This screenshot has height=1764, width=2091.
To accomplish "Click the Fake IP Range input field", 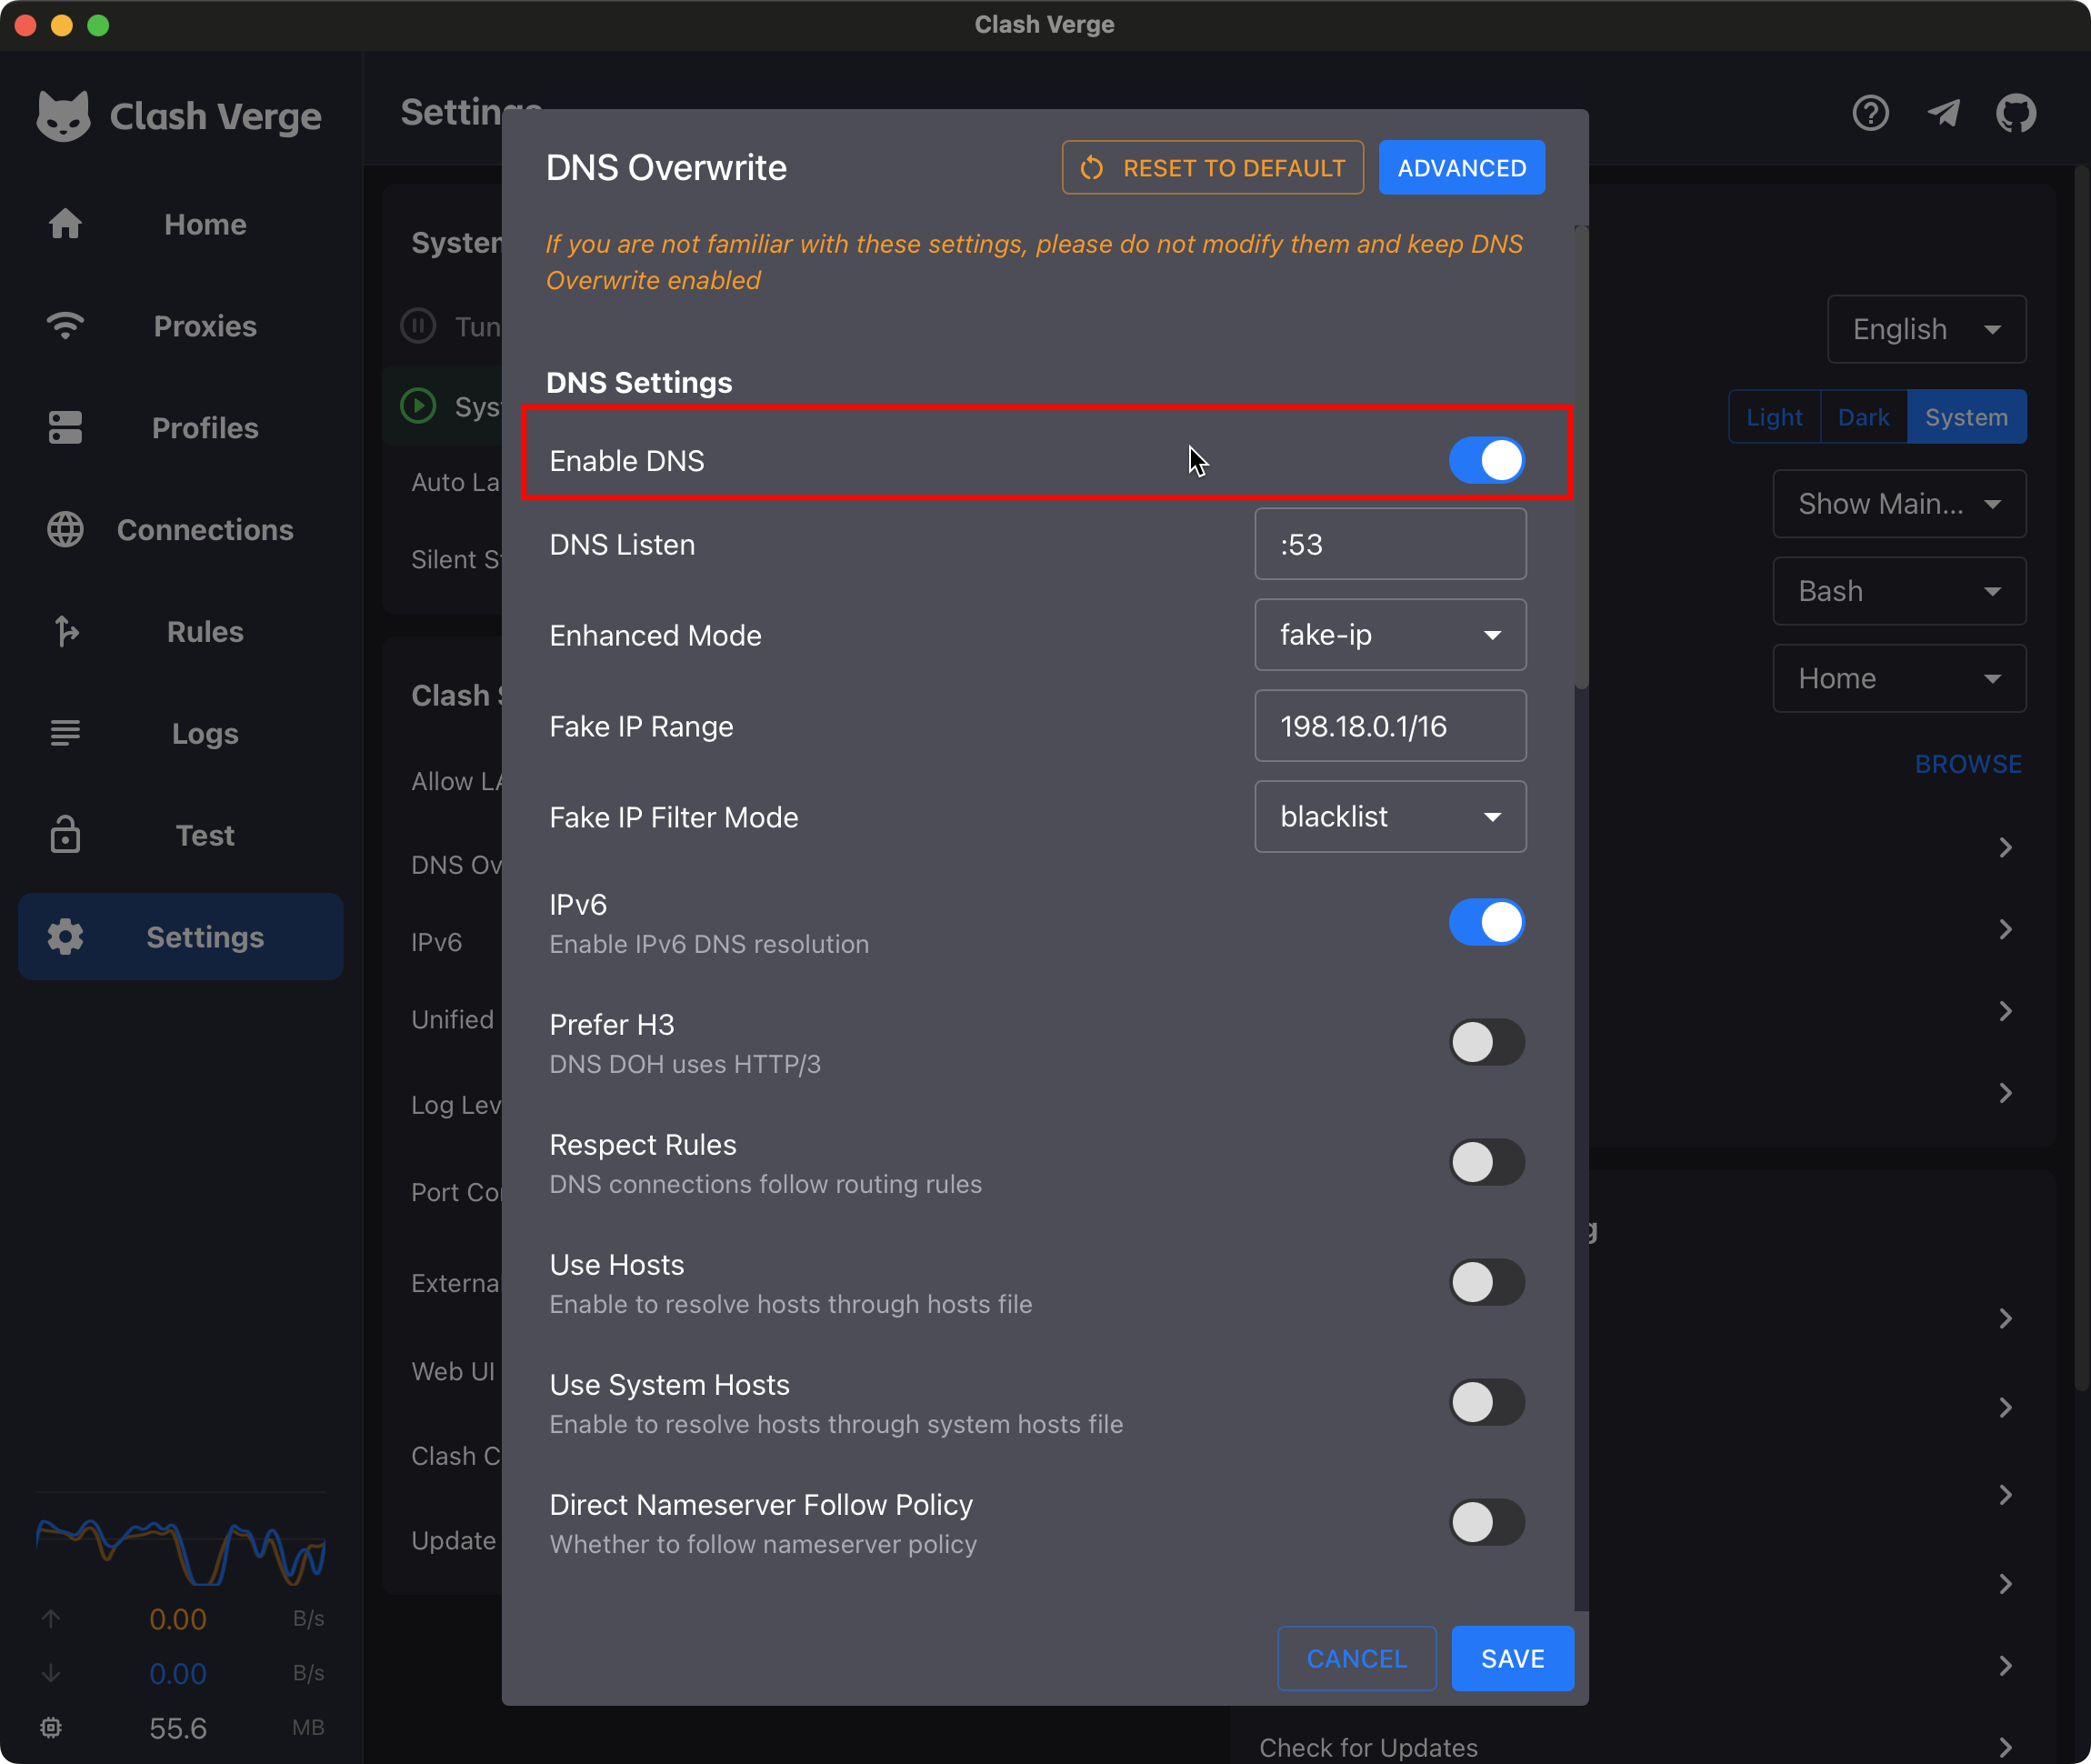I will (1389, 726).
